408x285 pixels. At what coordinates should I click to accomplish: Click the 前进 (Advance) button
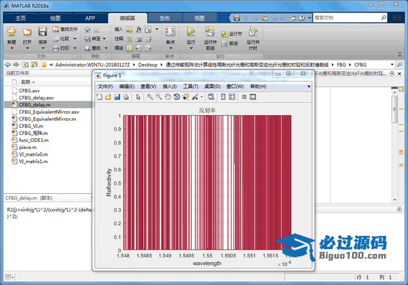(x=230, y=43)
